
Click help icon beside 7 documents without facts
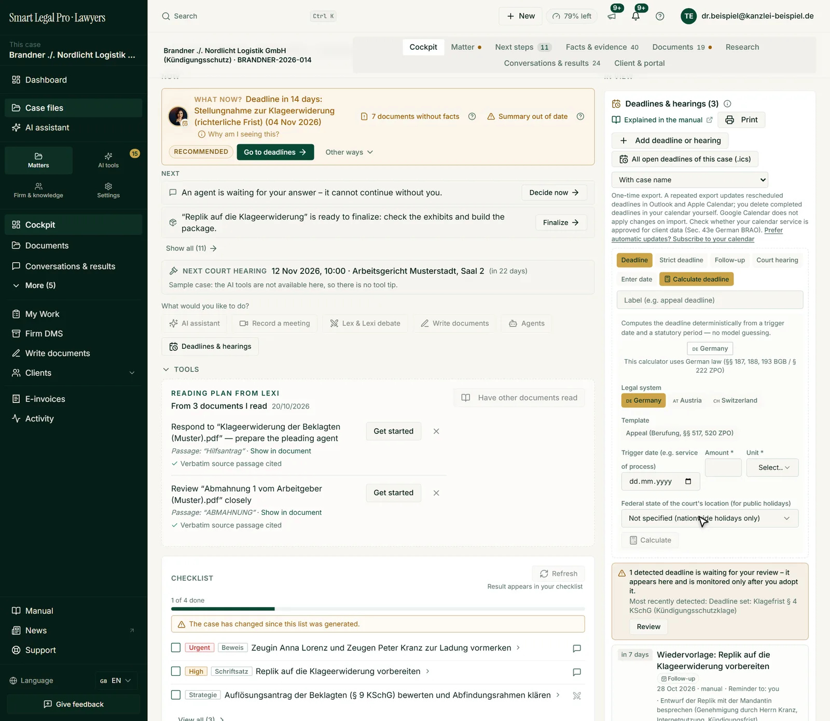point(472,116)
